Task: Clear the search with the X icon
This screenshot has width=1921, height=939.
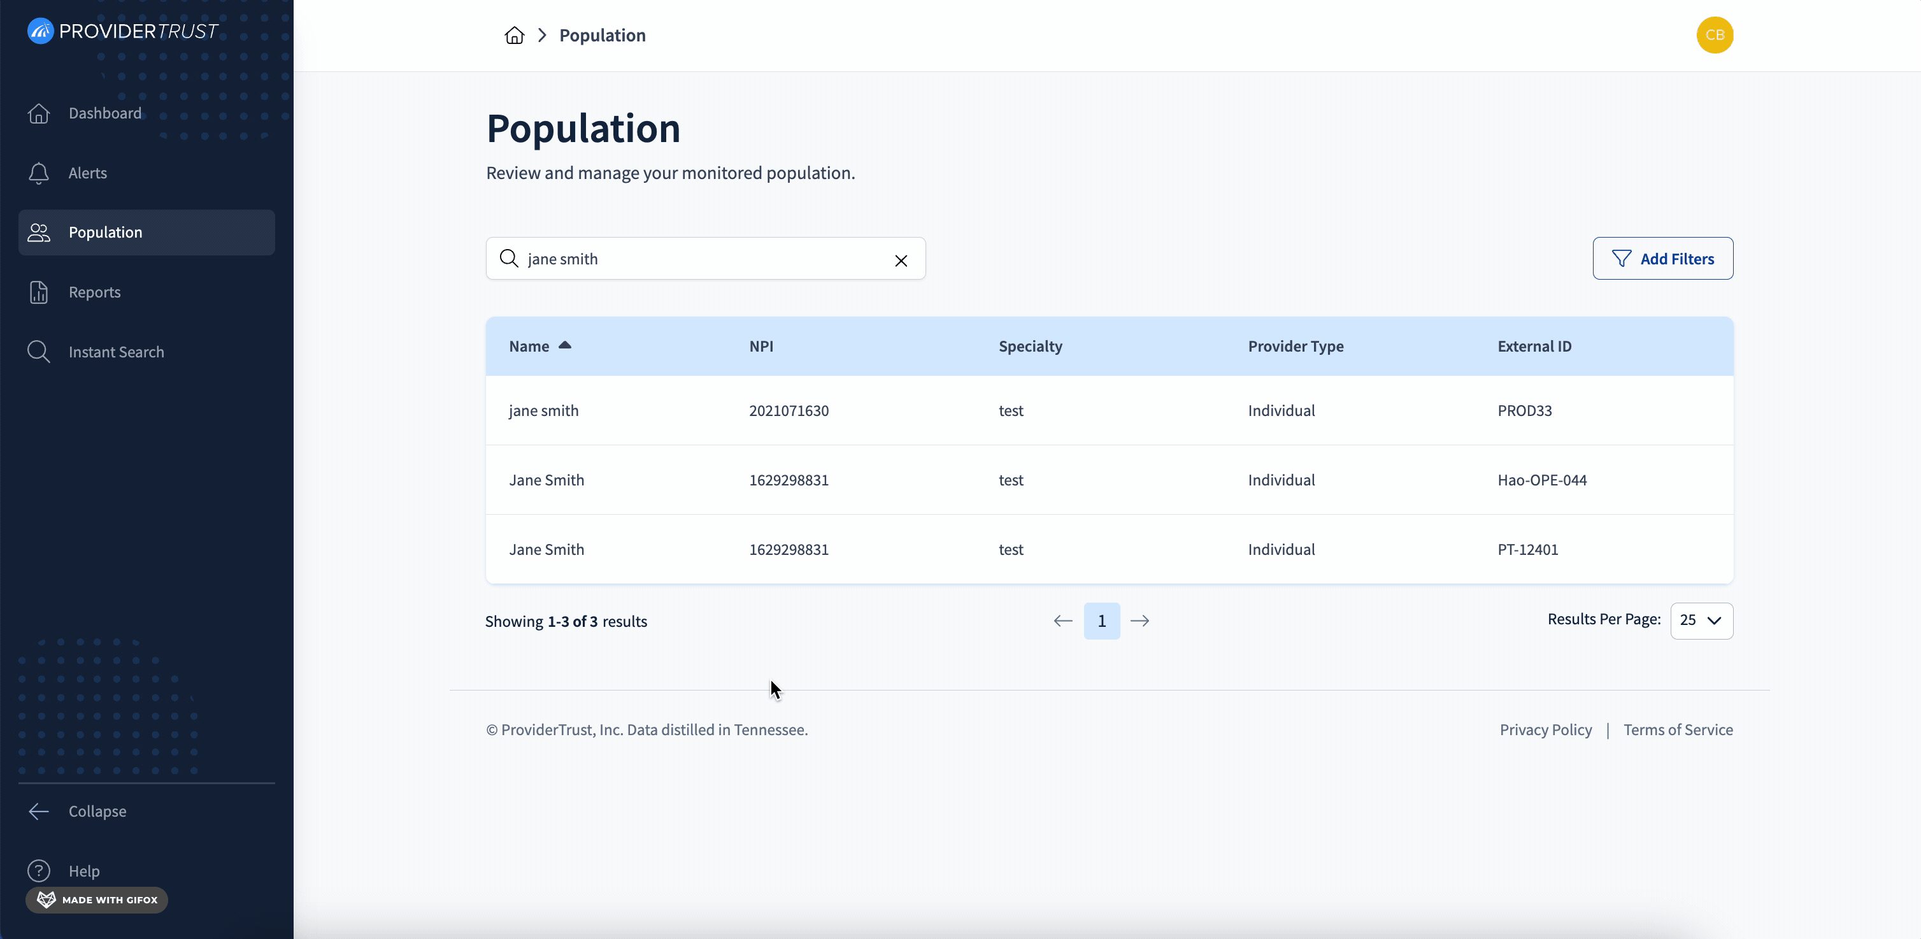Action: (x=901, y=261)
